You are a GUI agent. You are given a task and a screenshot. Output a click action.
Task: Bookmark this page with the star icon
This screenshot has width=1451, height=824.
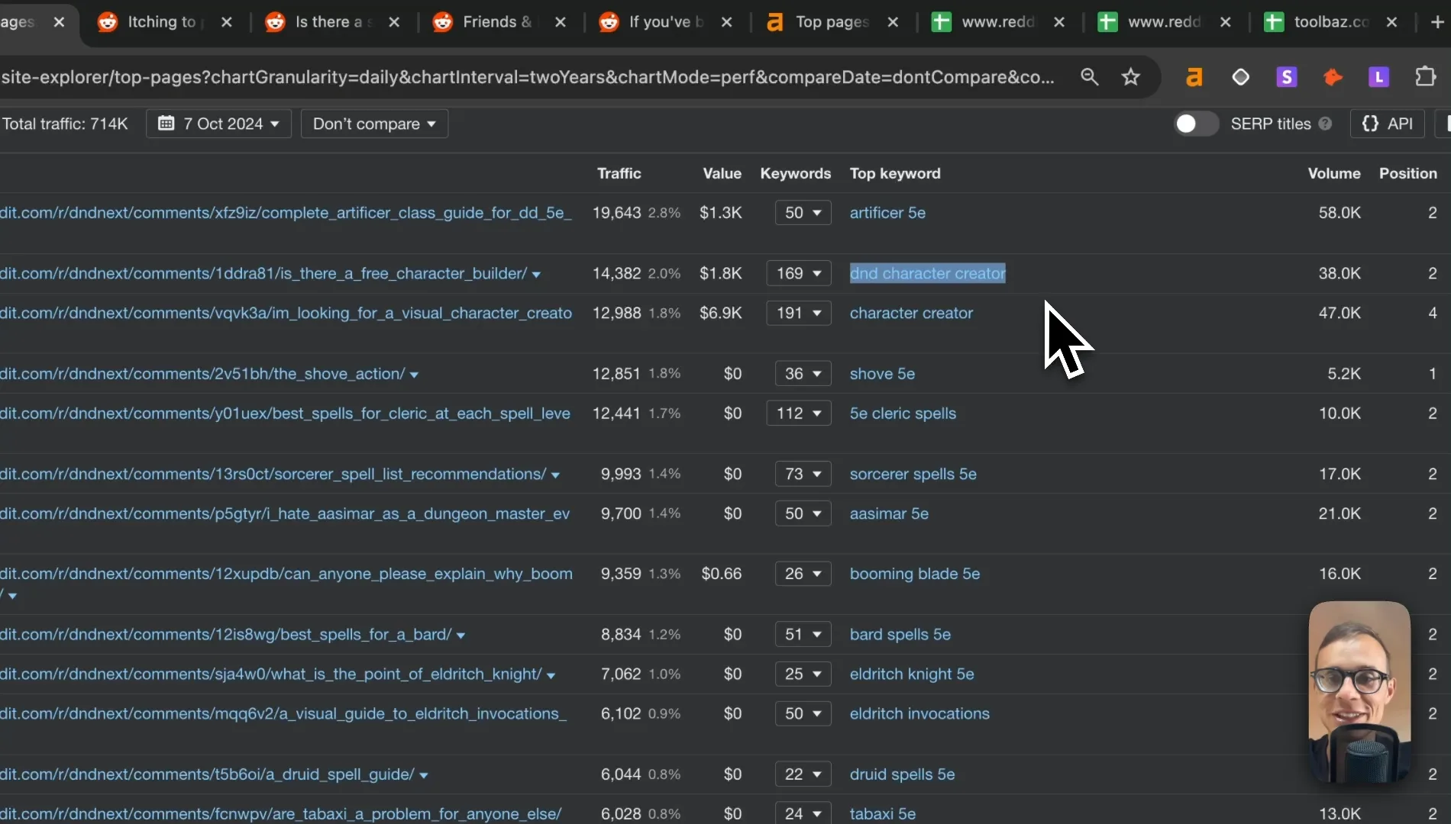pyautogui.click(x=1131, y=76)
